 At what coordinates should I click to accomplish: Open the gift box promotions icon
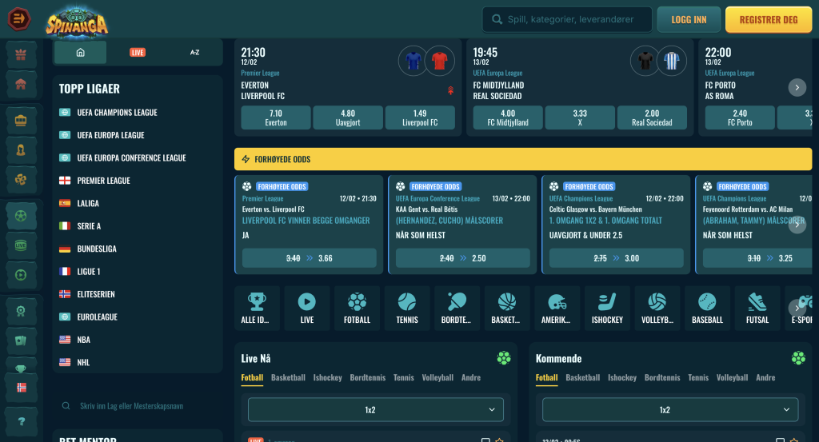21,55
